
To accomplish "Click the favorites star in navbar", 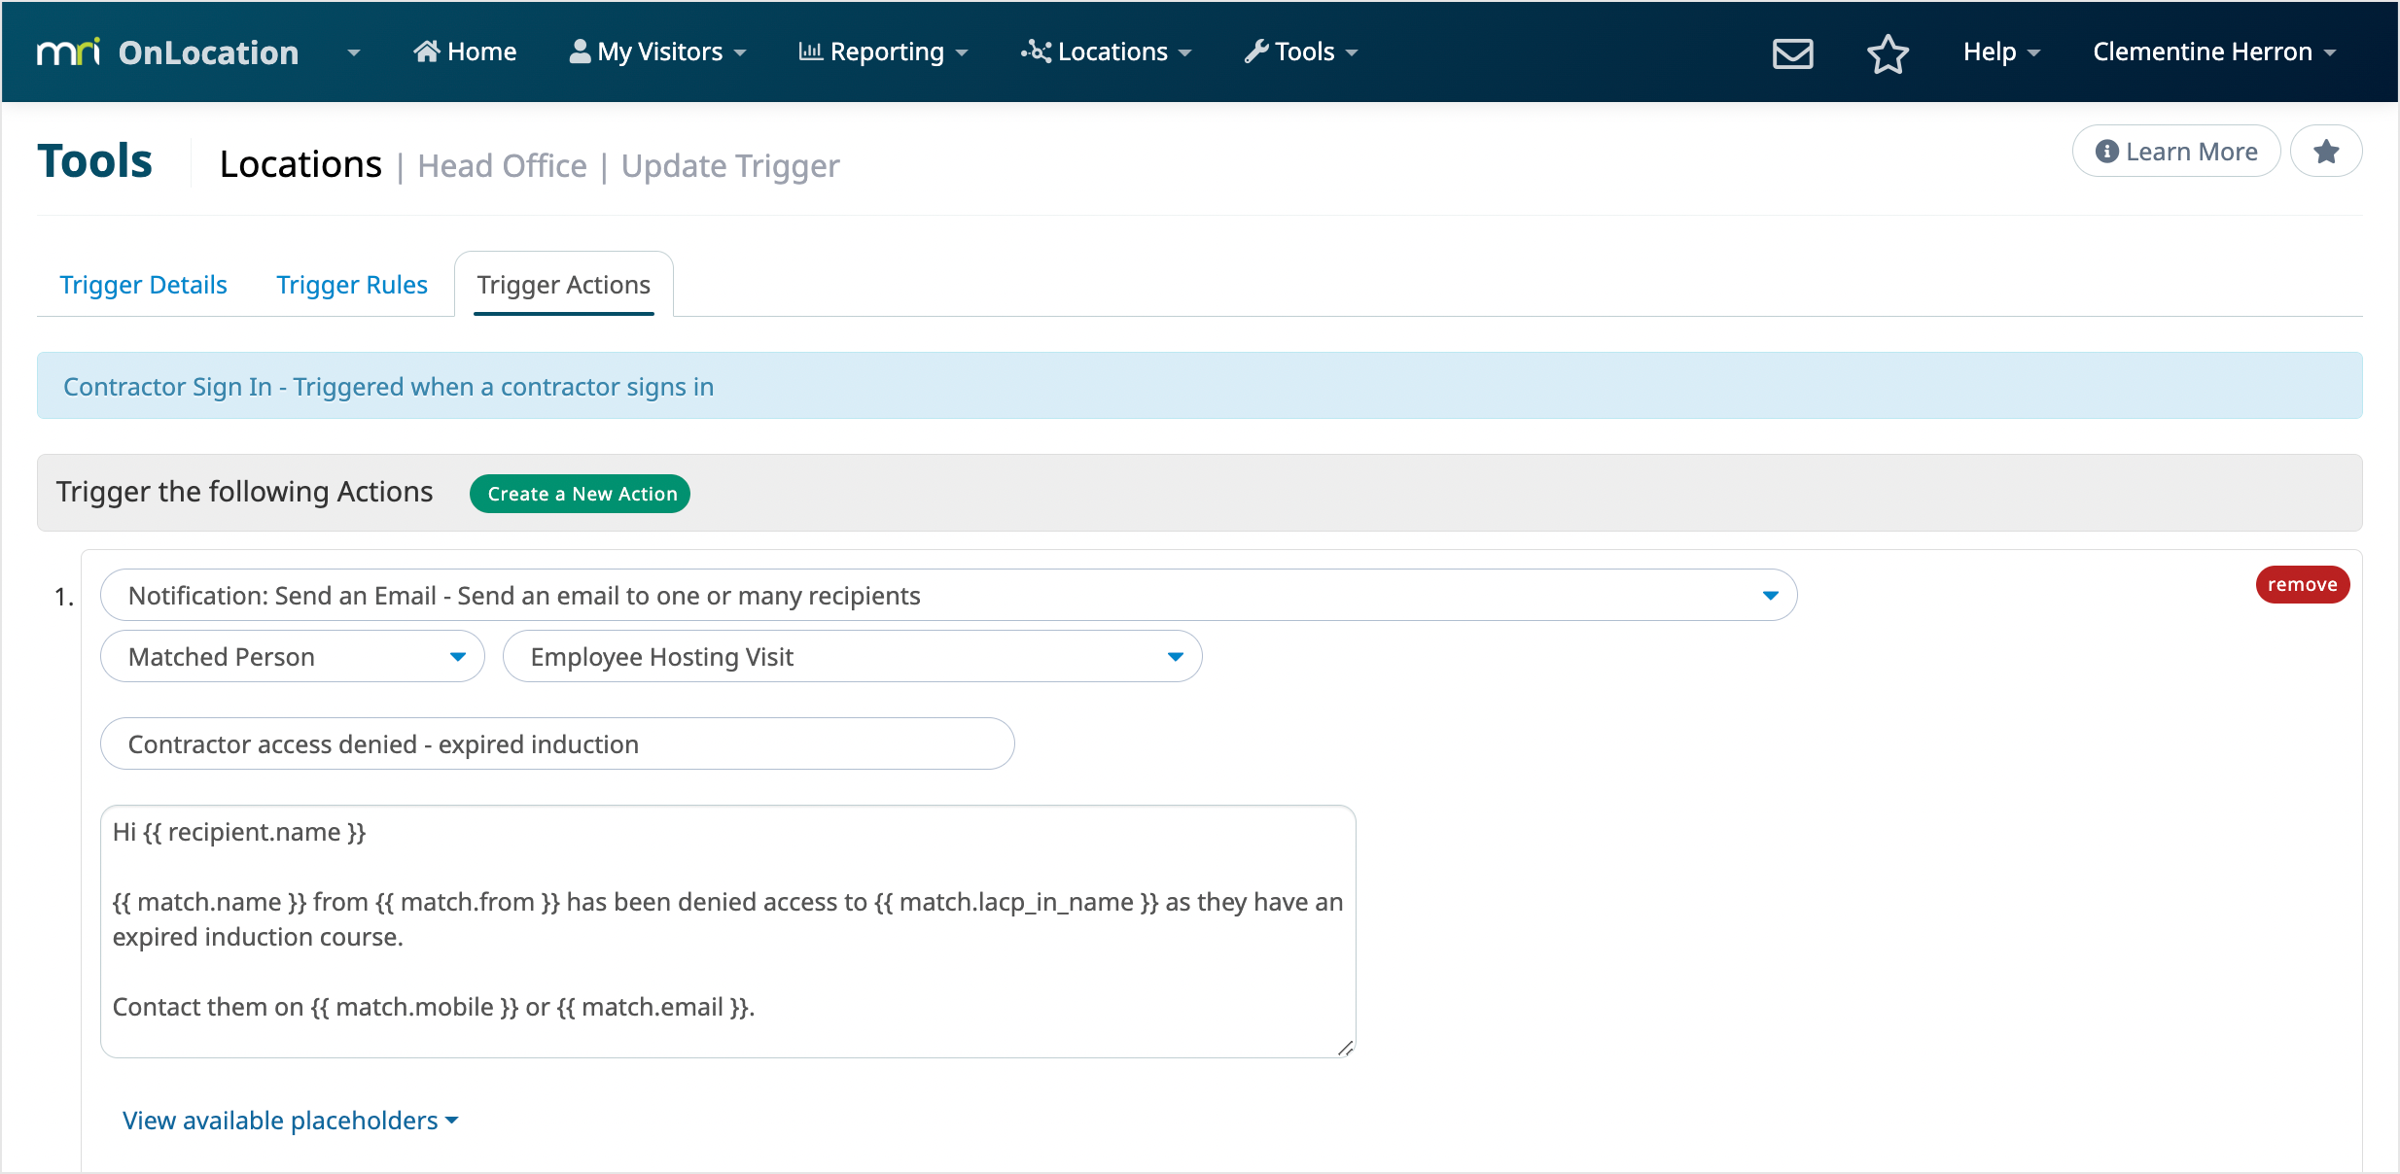I will [1888, 52].
